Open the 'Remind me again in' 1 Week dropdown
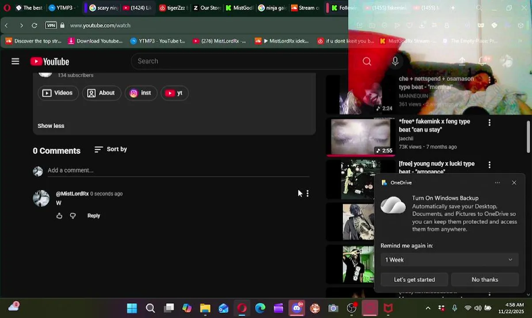The width and height of the screenshot is (532, 318). pos(449,260)
